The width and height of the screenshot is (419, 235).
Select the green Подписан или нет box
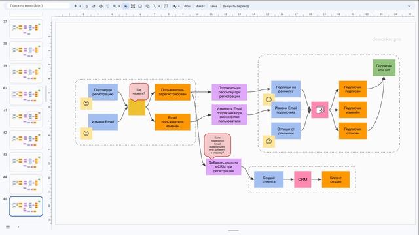click(384, 68)
